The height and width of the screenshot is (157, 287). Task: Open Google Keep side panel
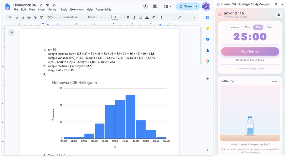208,28
